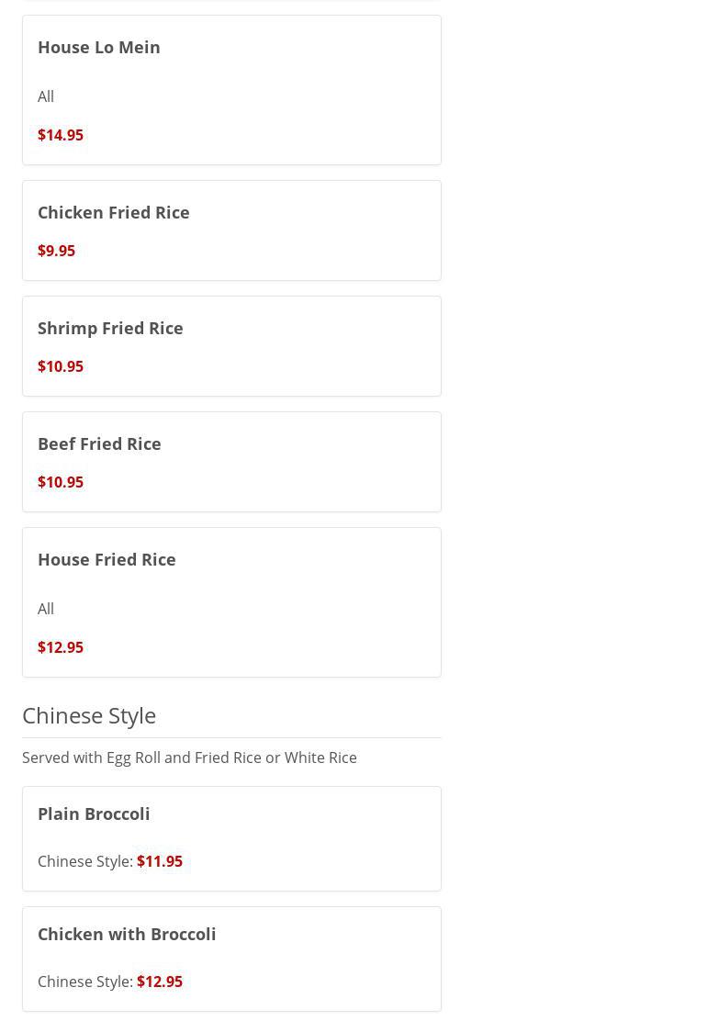Select the Chicken Fried Rice item title
This screenshot has width=707, height=1021.
coord(114,212)
